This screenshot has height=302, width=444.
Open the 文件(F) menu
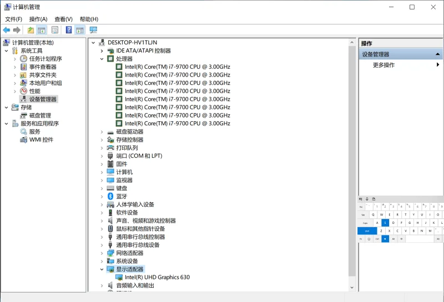pyautogui.click(x=13, y=19)
